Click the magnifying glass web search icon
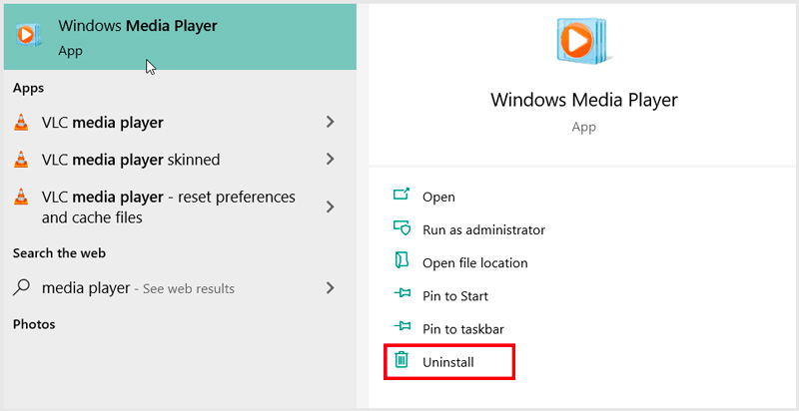This screenshot has height=411, width=799. click(x=21, y=288)
